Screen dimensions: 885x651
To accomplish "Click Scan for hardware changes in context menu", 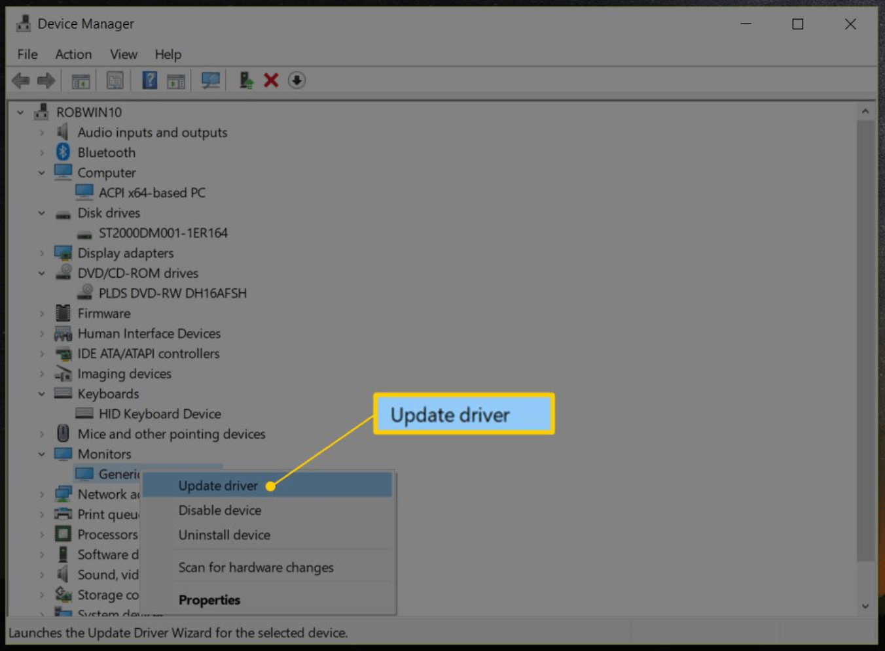I will [x=256, y=567].
